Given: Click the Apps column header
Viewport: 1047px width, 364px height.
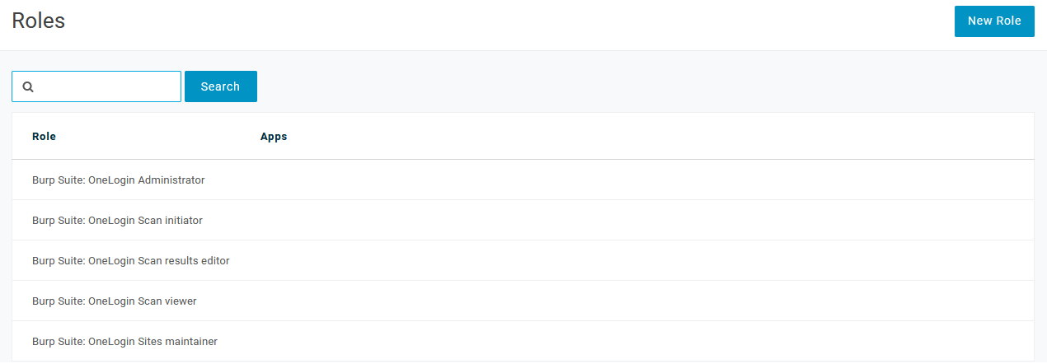Looking at the screenshot, I should [274, 137].
